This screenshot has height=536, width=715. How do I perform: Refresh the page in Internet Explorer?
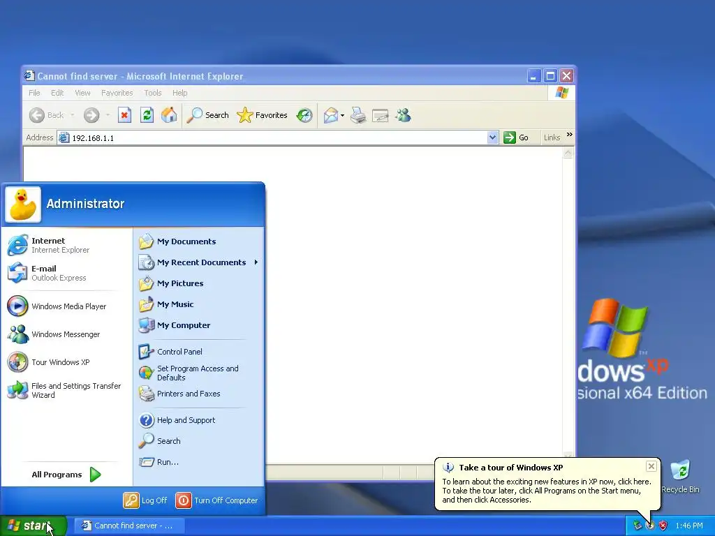pyautogui.click(x=147, y=115)
